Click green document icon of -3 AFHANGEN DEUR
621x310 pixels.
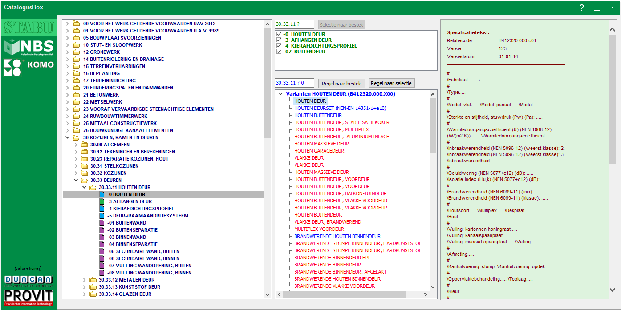point(101,201)
